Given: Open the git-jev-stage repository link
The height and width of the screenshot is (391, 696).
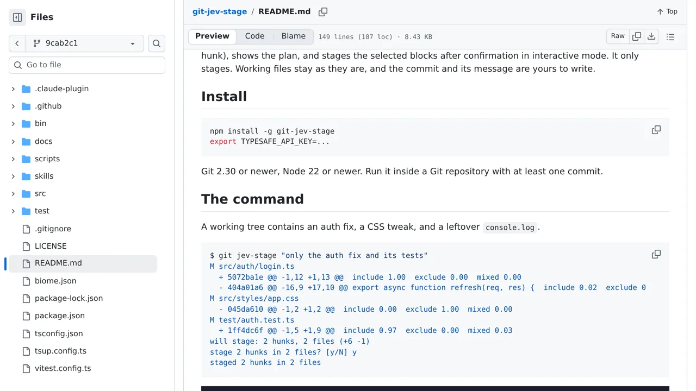Looking at the screenshot, I should (x=220, y=11).
